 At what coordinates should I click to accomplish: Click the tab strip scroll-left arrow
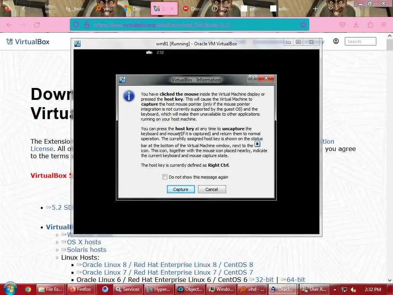[23, 8]
